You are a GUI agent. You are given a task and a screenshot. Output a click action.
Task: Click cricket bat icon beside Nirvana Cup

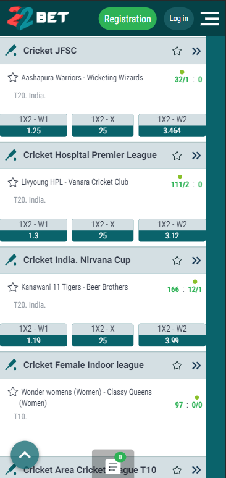click(10, 260)
